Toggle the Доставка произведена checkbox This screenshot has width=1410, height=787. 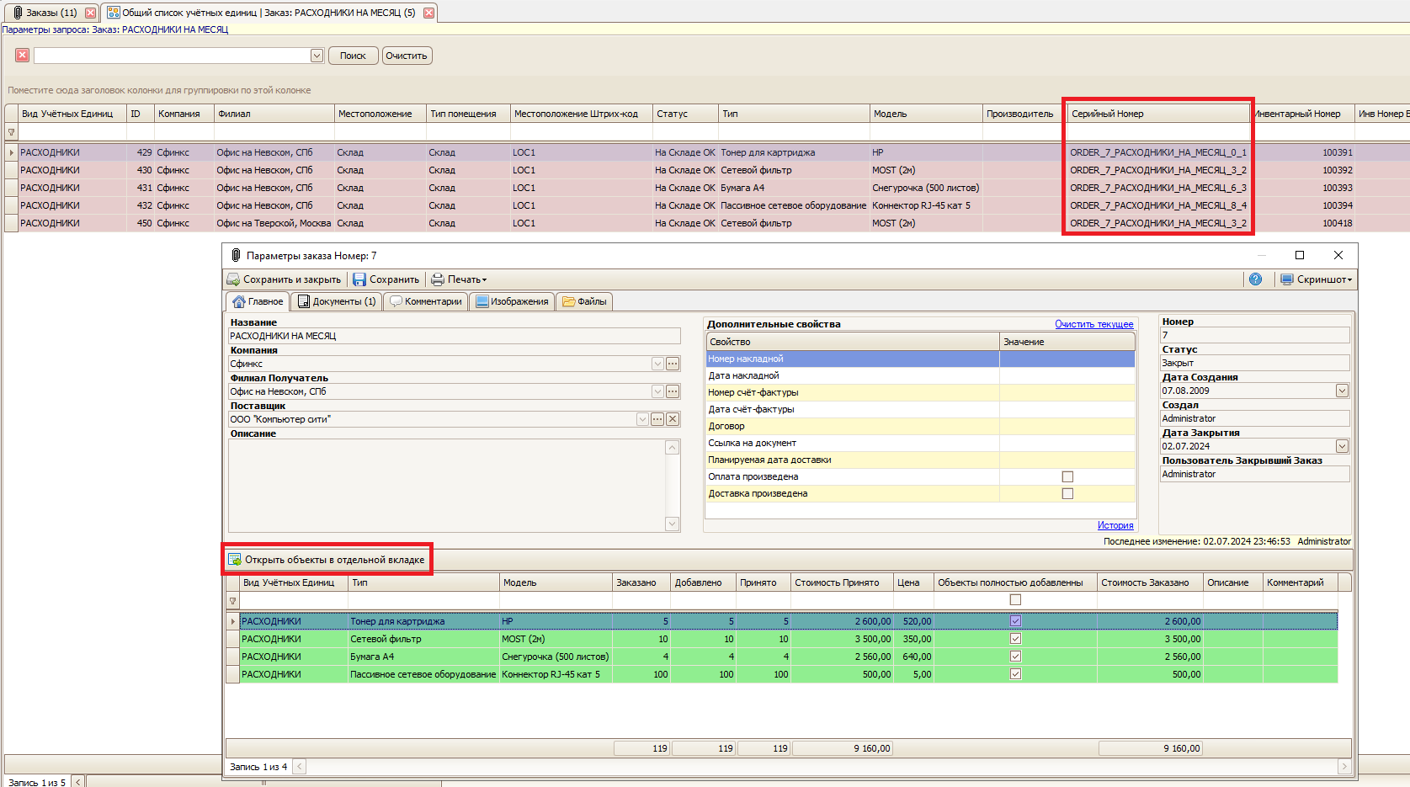click(1067, 493)
